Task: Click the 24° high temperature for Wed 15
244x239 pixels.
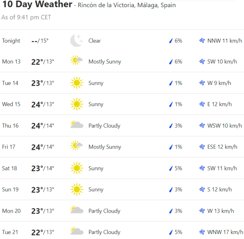Action: point(37,104)
